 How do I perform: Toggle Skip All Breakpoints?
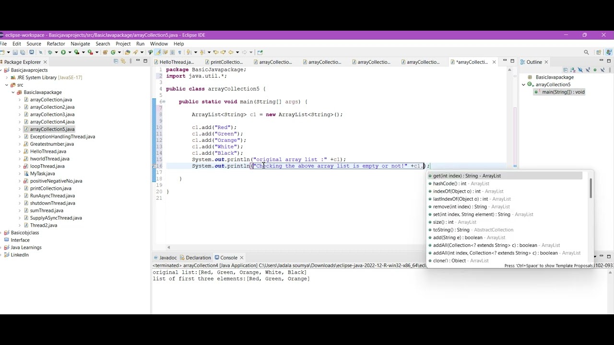pyautogui.click(x=41, y=52)
